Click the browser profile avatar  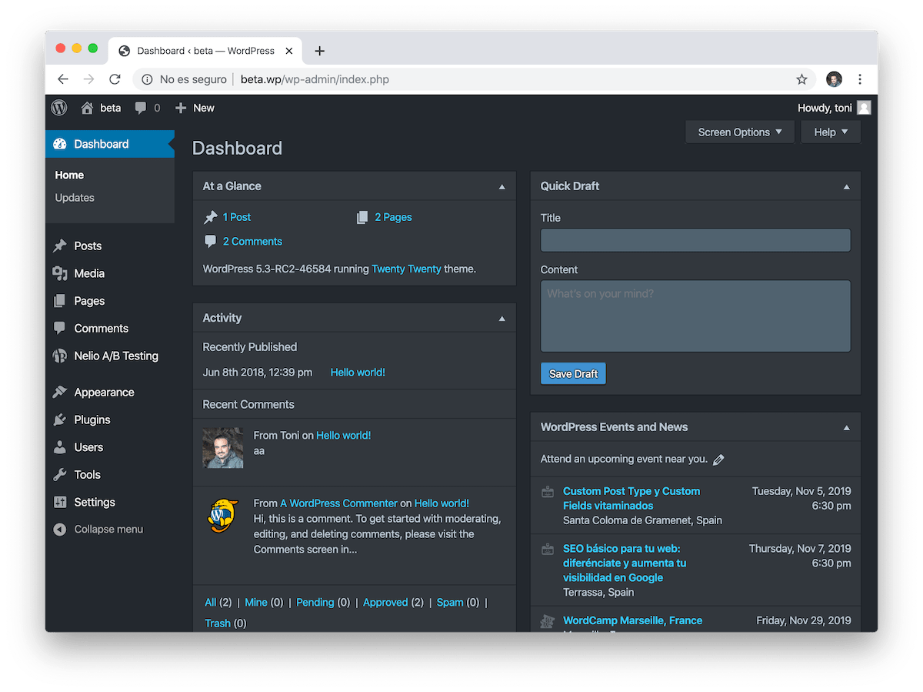click(x=834, y=79)
